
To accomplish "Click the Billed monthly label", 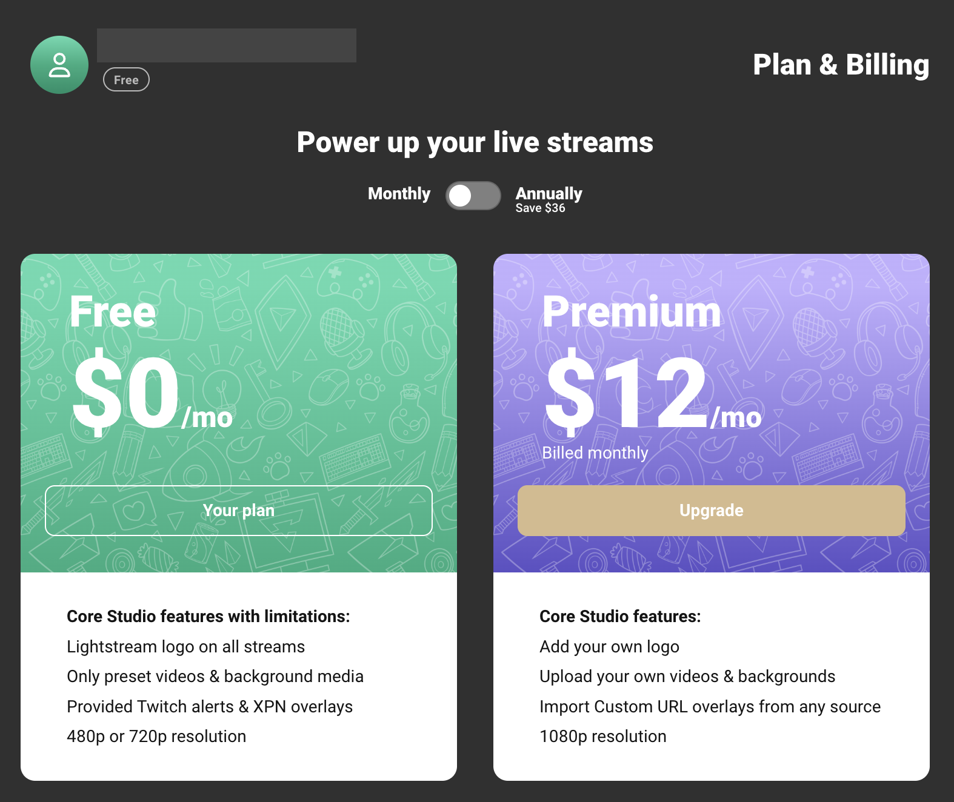I will pyautogui.click(x=595, y=452).
